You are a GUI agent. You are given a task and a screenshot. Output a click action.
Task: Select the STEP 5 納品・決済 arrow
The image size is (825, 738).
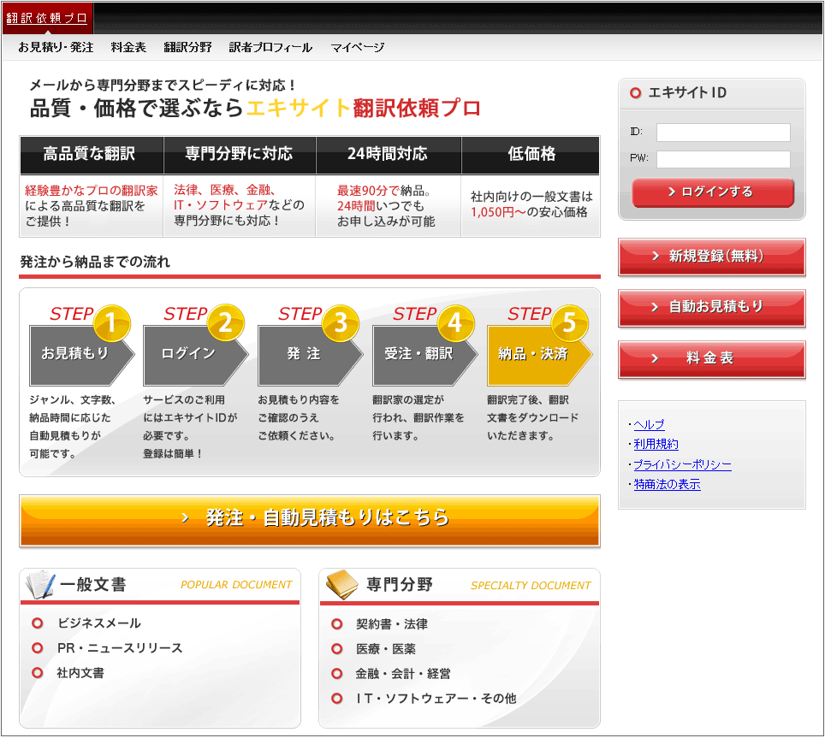[540, 356]
